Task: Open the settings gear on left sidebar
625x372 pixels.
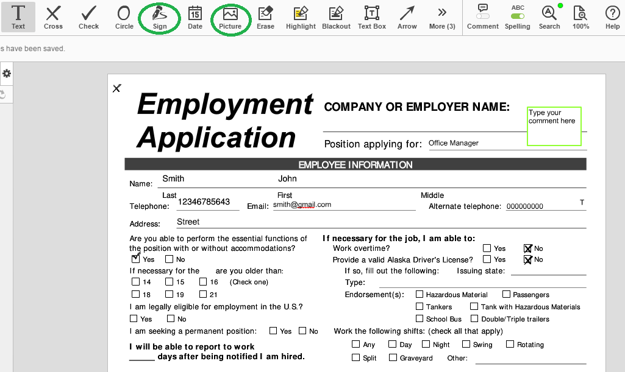Action: pyautogui.click(x=7, y=74)
